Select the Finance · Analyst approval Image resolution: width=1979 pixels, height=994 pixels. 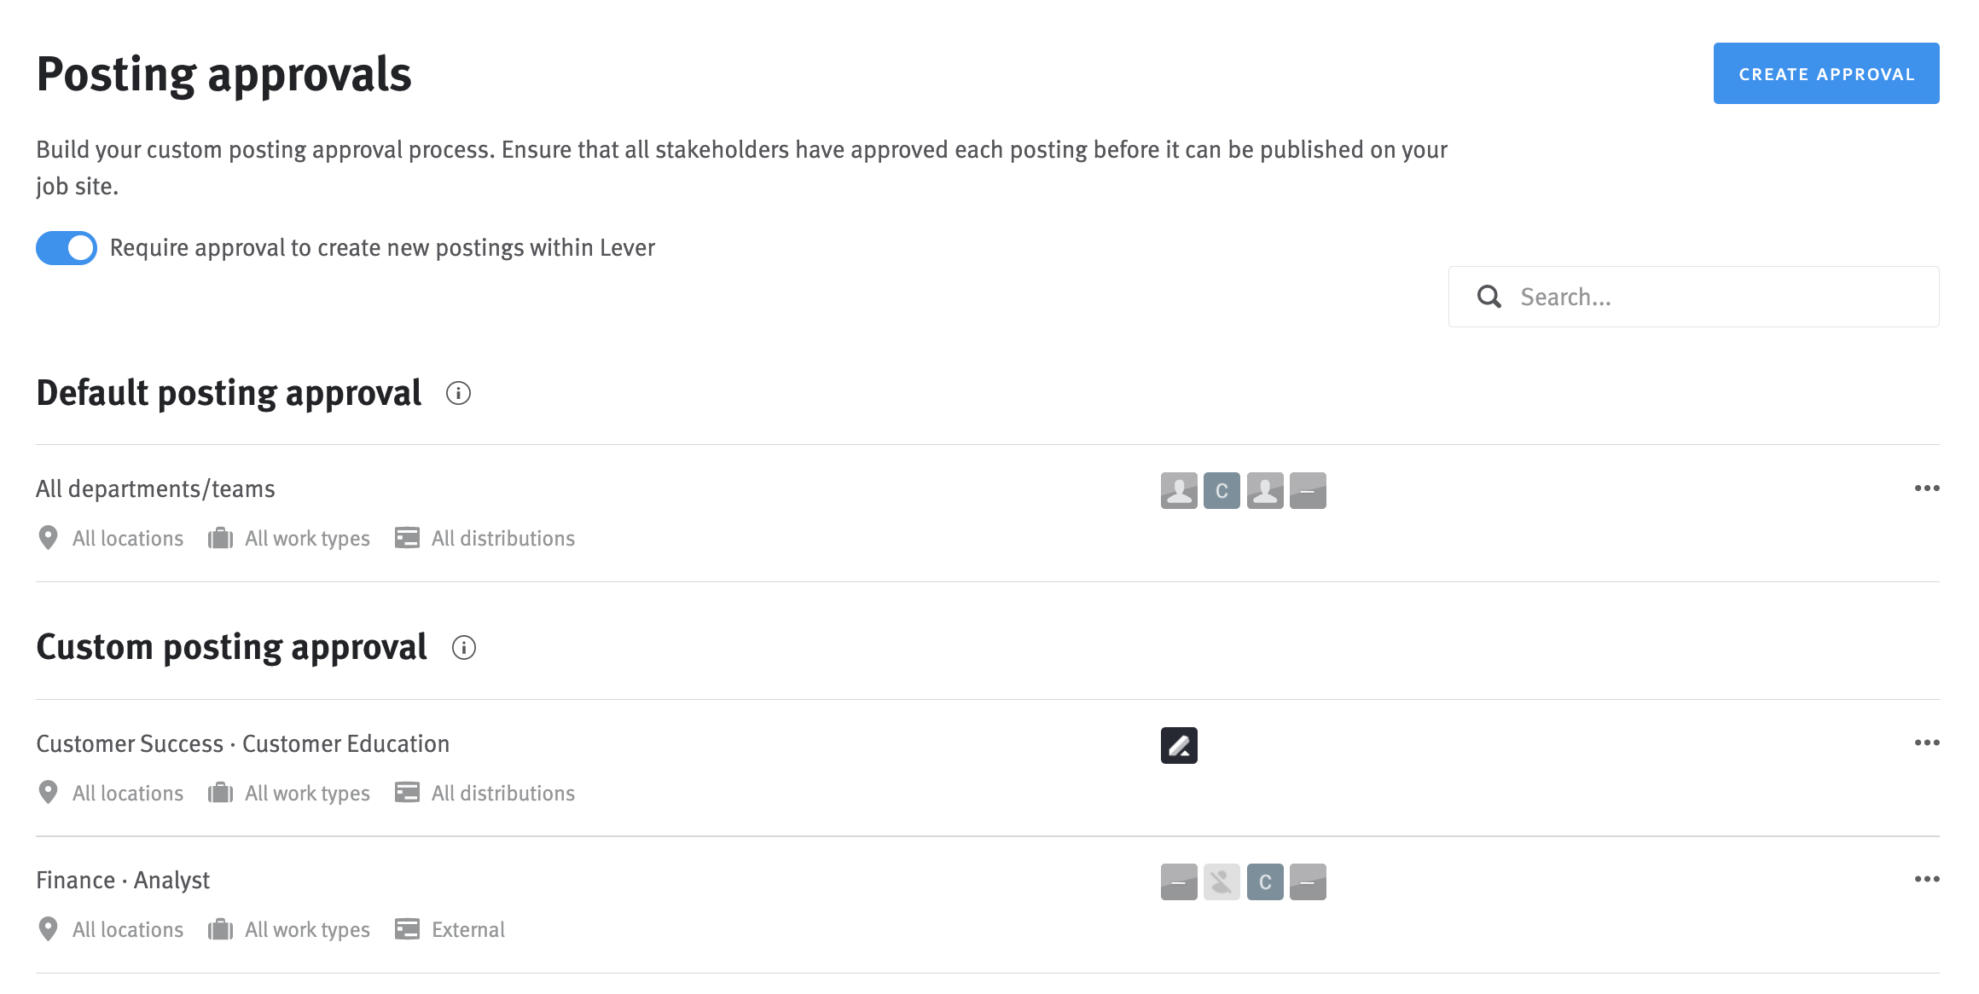coord(123,879)
